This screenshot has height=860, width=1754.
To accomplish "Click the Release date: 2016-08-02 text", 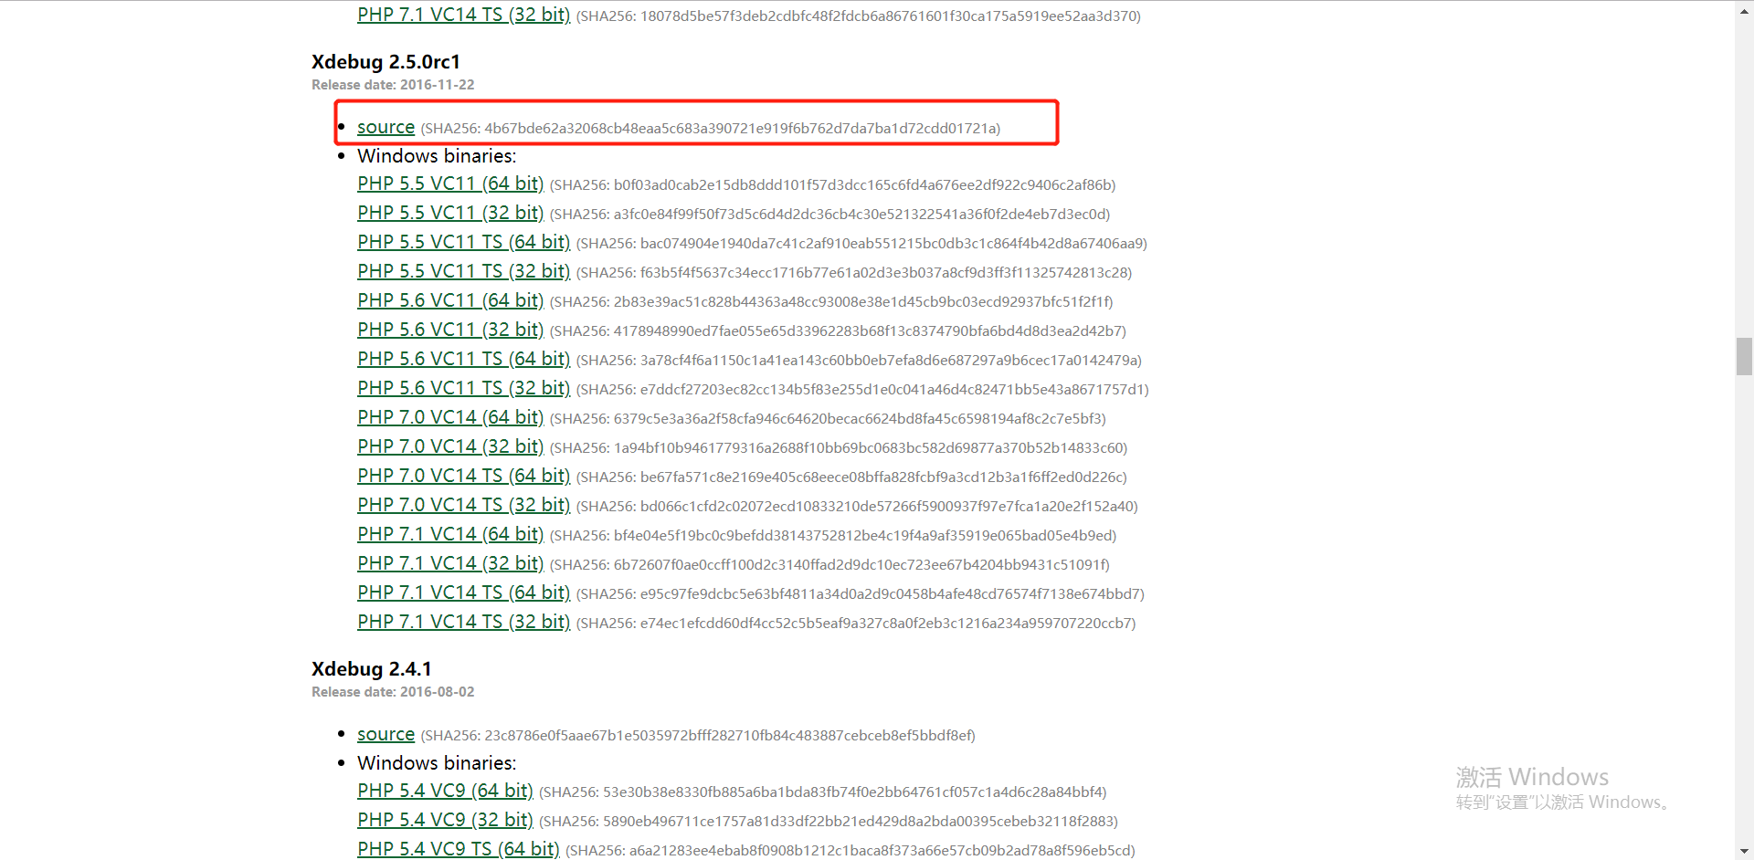I will tap(393, 692).
